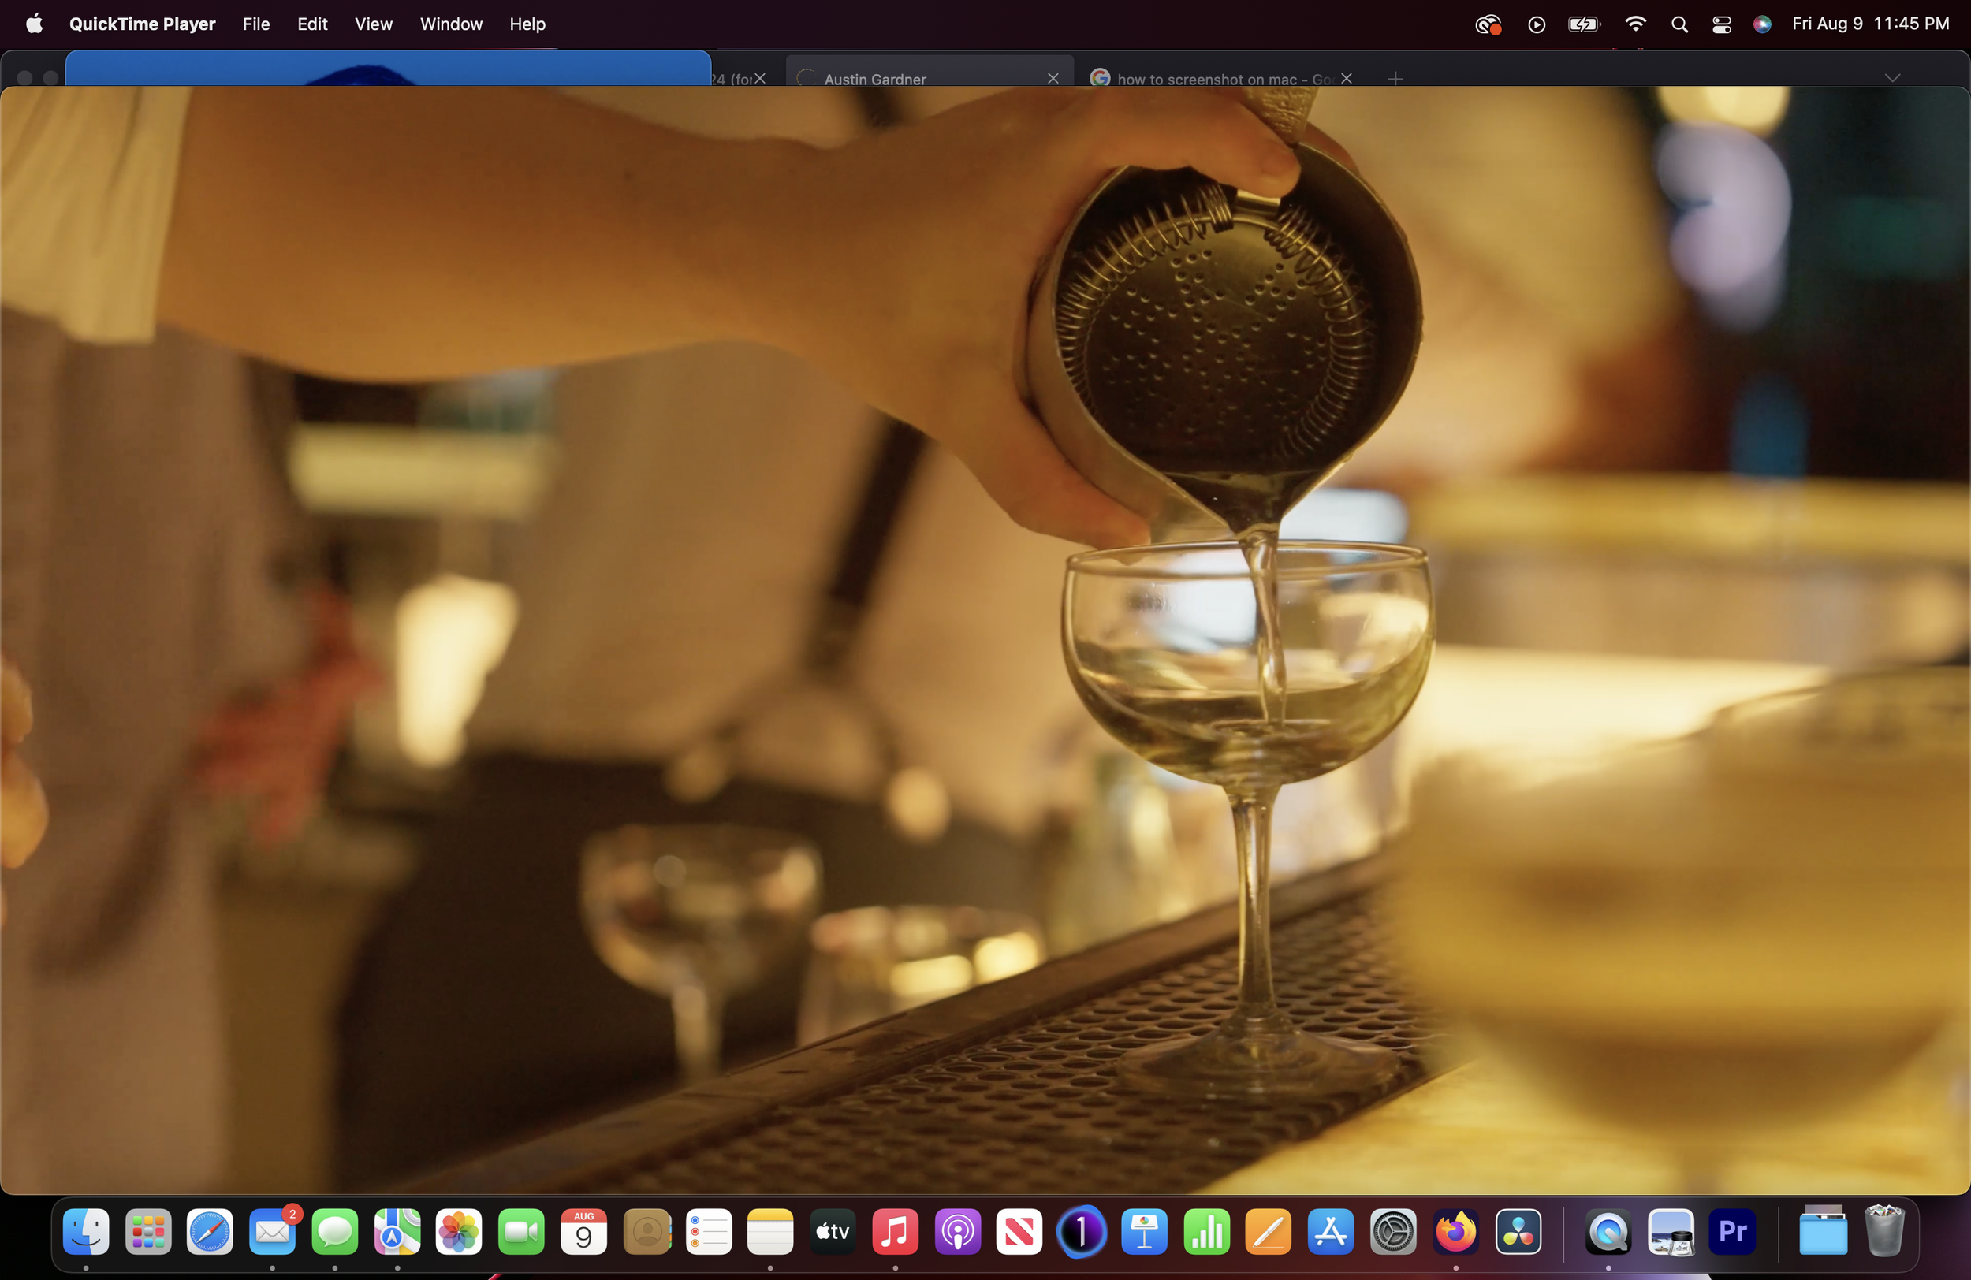Open a new browser tab with plus
Viewport: 1971px width, 1280px height.
(x=1395, y=79)
